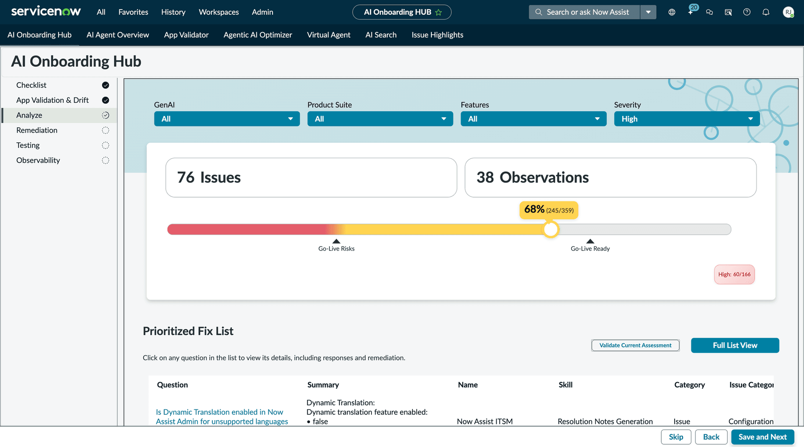The width and height of the screenshot is (804, 447).
Task: Switch to the Issue Highlights tab
Action: pyautogui.click(x=438, y=35)
